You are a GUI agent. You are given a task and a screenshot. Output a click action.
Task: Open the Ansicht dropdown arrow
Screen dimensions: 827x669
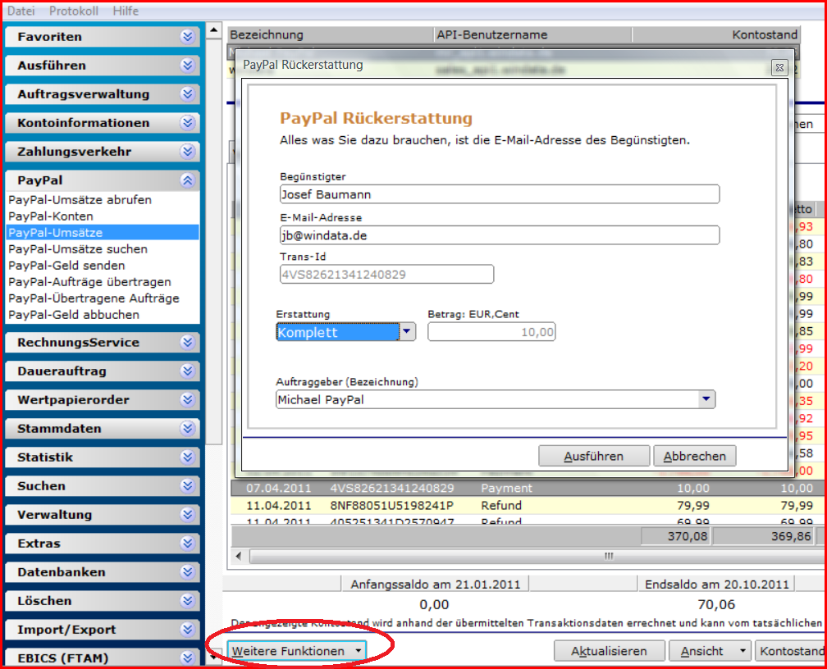point(742,651)
